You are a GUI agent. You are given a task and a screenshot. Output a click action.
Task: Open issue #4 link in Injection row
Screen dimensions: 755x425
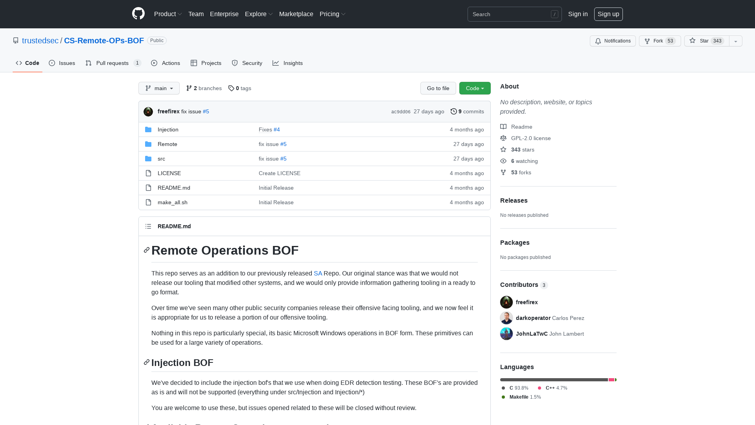coord(277,129)
